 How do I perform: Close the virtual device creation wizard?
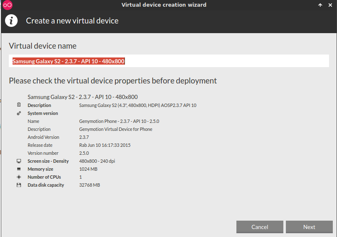tap(330, 5)
